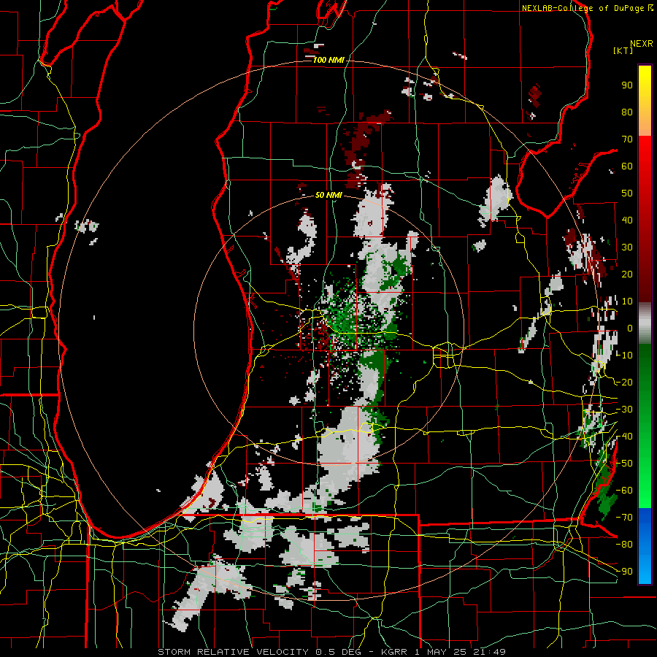Click the 60 knot value on velocity scale
The height and width of the screenshot is (657, 657).
(627, 166)
